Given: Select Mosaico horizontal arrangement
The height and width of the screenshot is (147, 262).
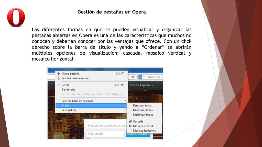Looking at the screenshot, I should (144, 131).
